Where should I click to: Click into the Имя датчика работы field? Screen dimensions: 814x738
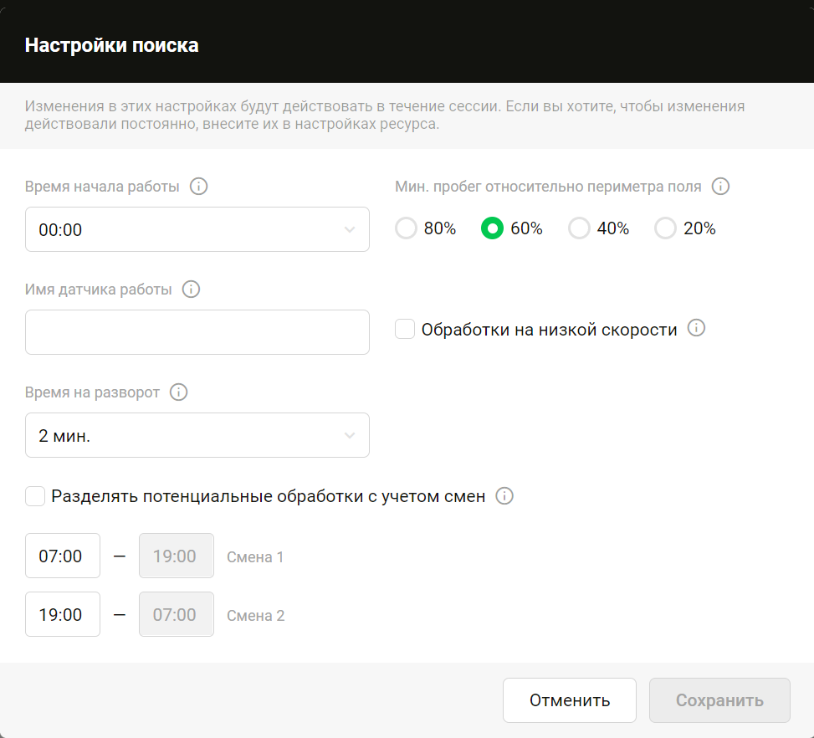point(197,331)
